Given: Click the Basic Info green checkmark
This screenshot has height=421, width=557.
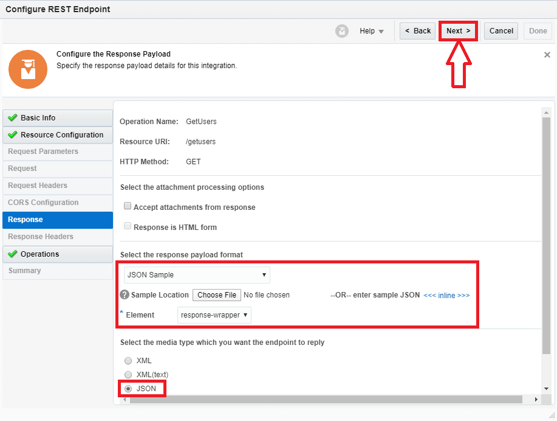Looking at the screenshot, I should (x=12, y=118).
